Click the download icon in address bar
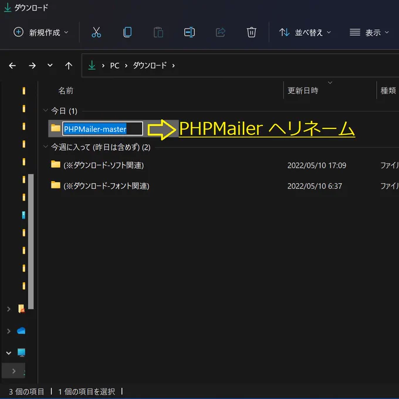Image resolution: width=399 pixels, height=399 pixels. click(92, 65)
